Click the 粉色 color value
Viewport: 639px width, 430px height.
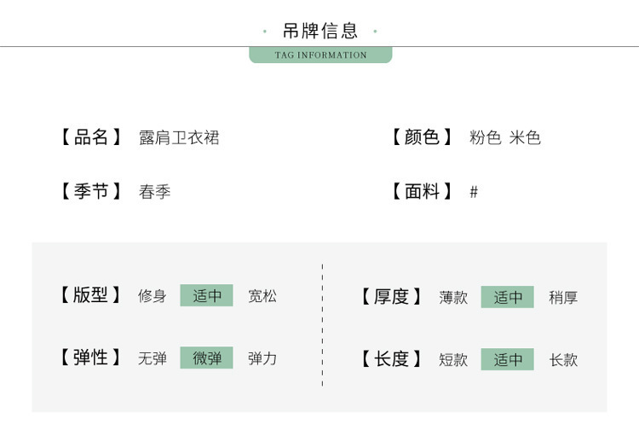coord(485,137)
